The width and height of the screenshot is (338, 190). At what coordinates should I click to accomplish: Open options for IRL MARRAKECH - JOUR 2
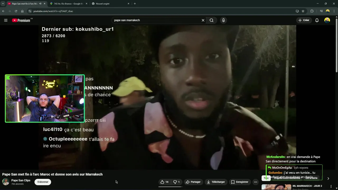click(331, 186)
